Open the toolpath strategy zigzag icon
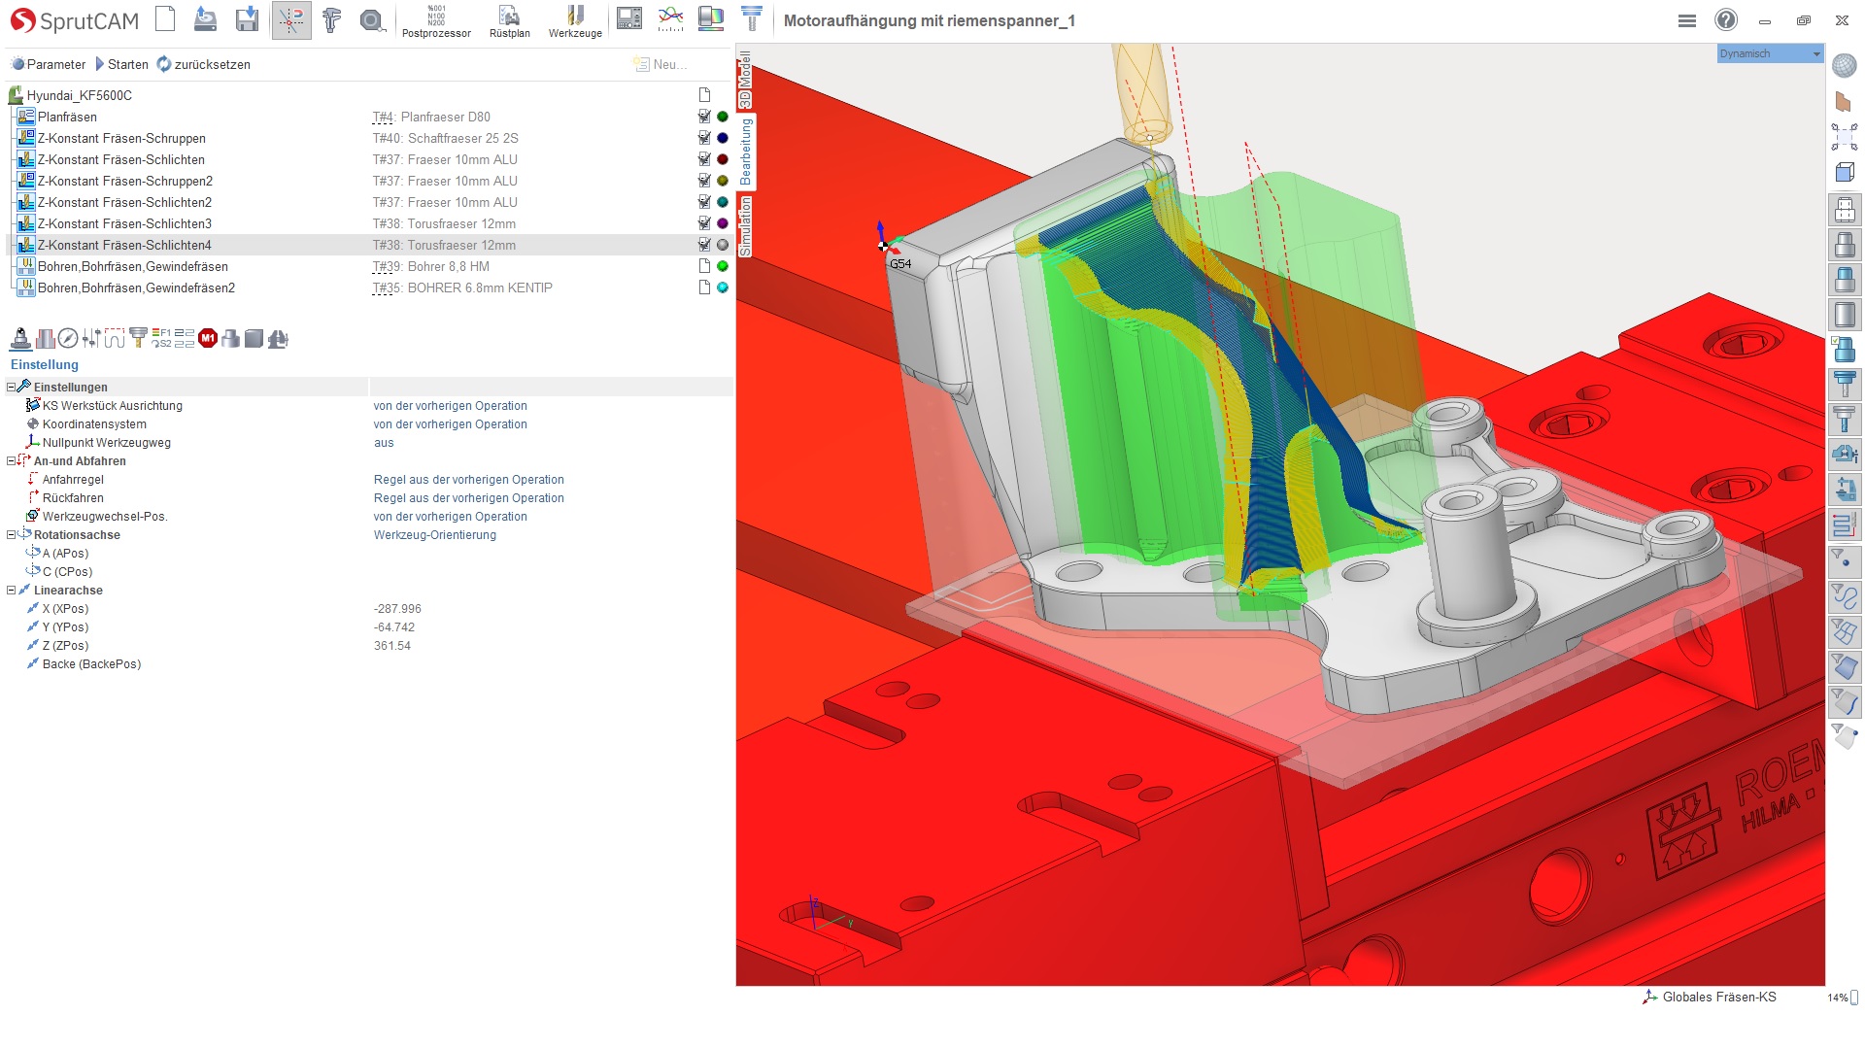The height and width of the screenshot is (1049, 1865). [x=115, y=341]
